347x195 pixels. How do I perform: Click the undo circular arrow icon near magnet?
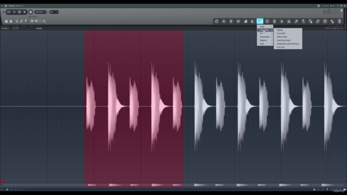pyautogui.click(x=32, y=21)
